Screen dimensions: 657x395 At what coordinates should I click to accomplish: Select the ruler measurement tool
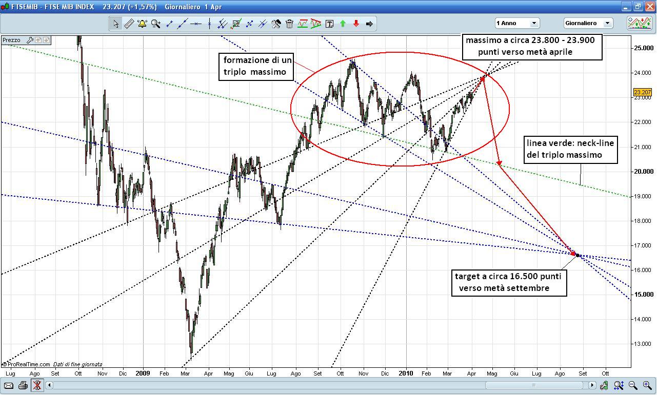click(129, 24)
